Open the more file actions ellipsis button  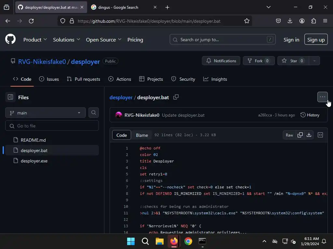click(x=322, y=97)
